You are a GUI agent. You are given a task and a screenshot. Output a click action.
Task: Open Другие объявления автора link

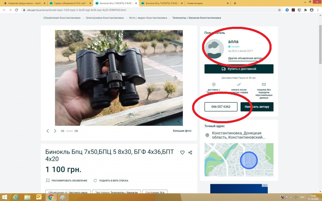point(245,58)
